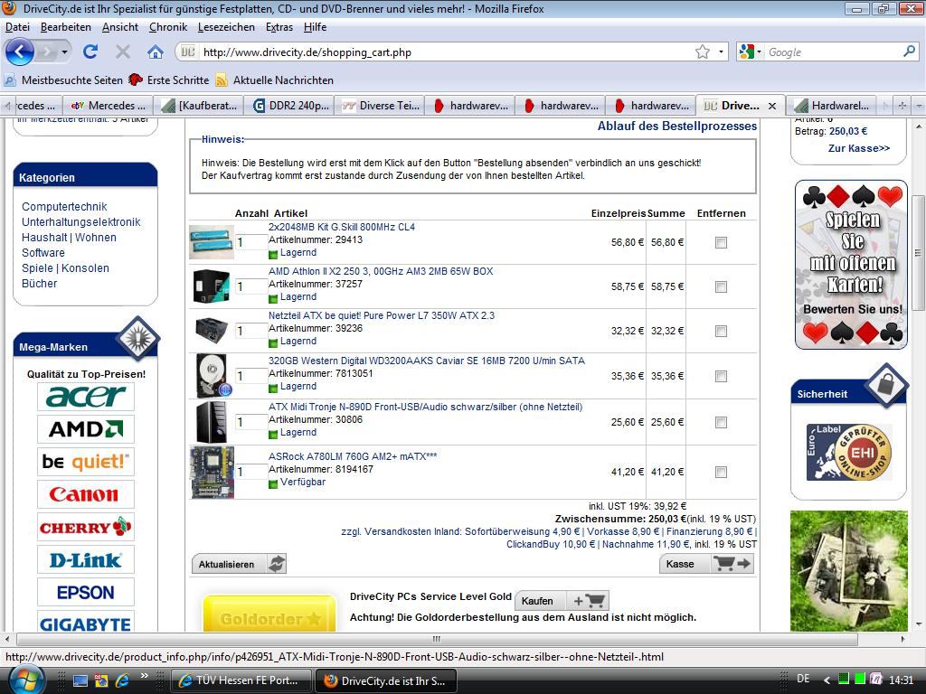Screen dimensions: 926x694
Task: Reload the page with refresh icon
Action: 90,52
